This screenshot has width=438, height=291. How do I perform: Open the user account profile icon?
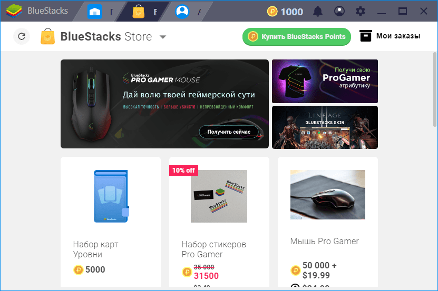(x=339, y=12)
